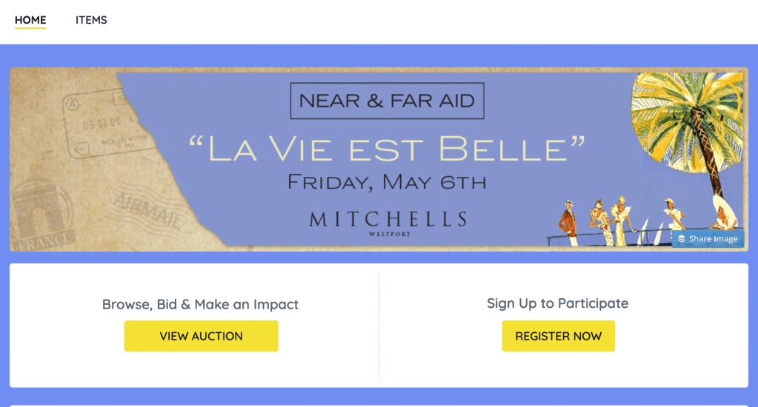Open the ITEMS tab
Viewport: 758px width, 407px height.
(91, 21)
